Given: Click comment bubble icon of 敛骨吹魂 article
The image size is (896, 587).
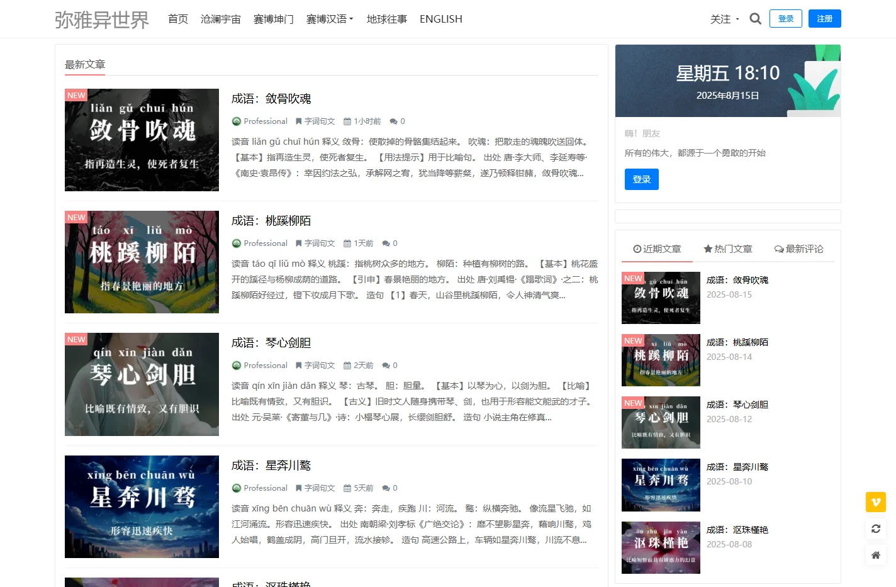Looking at the screenshot, I should pos(393,121).
